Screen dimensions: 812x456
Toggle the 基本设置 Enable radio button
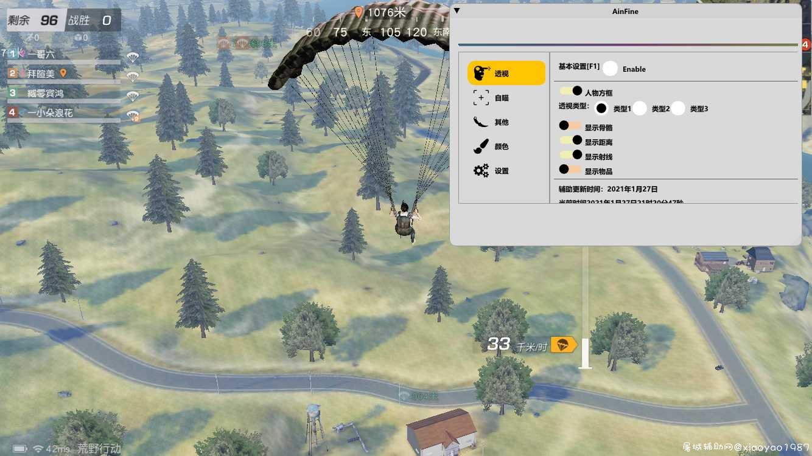tap(611, 69)
